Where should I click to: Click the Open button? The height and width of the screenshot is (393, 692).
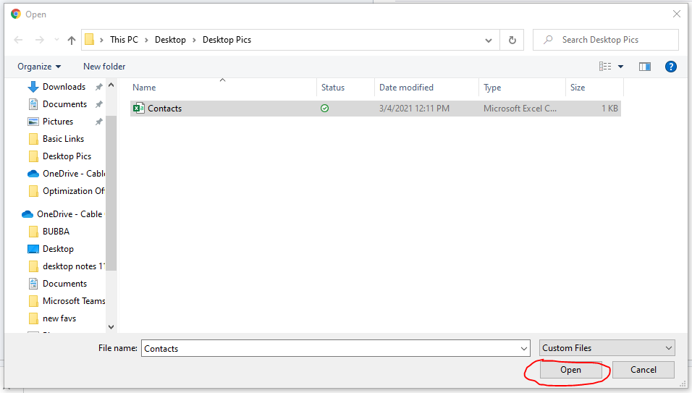[x=570, y=370]
